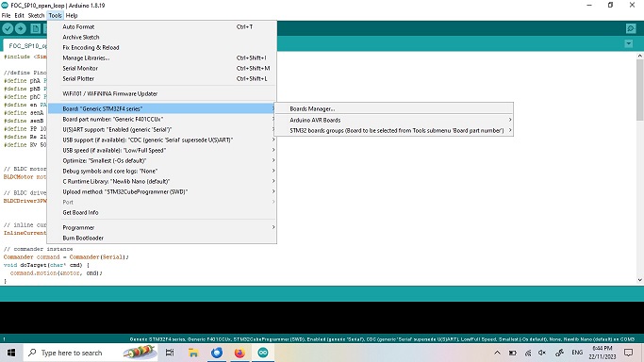The height and width of the screenshot is (362, 644).
Task: Open the Windows Start menu
Action: [x=11, y=353]
